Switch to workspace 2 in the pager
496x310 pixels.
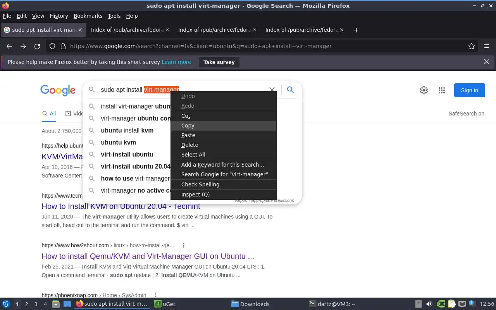point(26,304)
